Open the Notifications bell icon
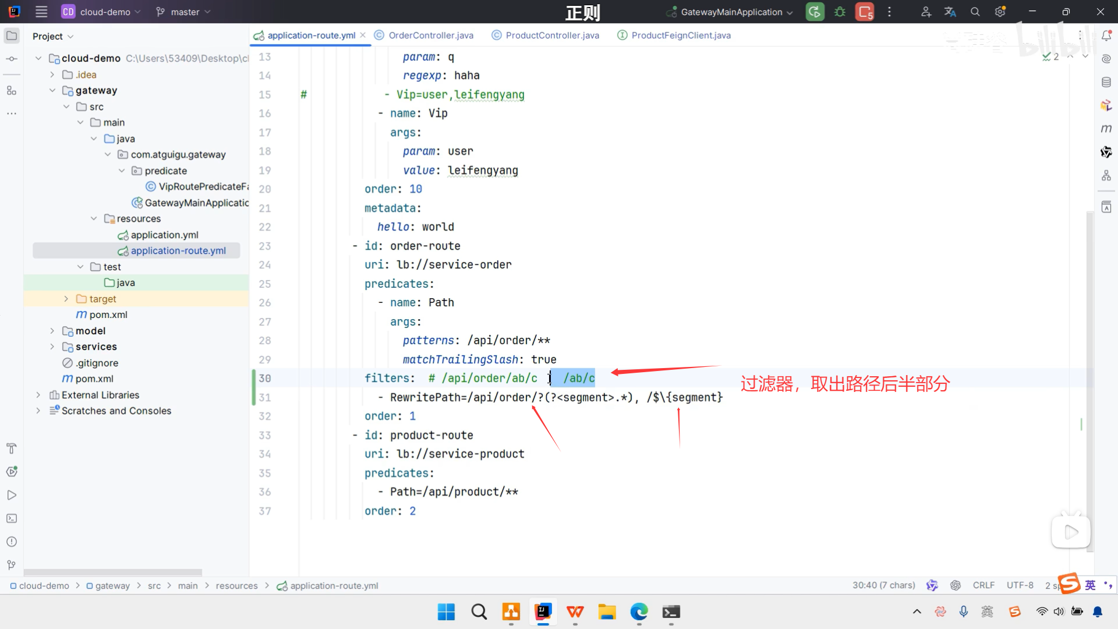The image size is (1118, 629). [x=1106, y=36]
